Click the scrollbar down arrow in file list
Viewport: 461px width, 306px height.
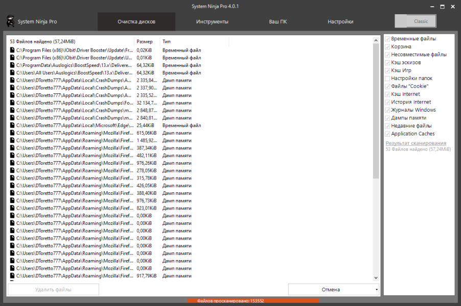(x=376, y=277)
